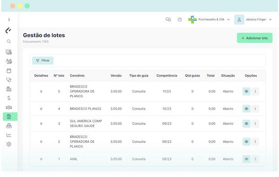Open the dollar sign finance icon
The image size is (279, 177).
9,98
